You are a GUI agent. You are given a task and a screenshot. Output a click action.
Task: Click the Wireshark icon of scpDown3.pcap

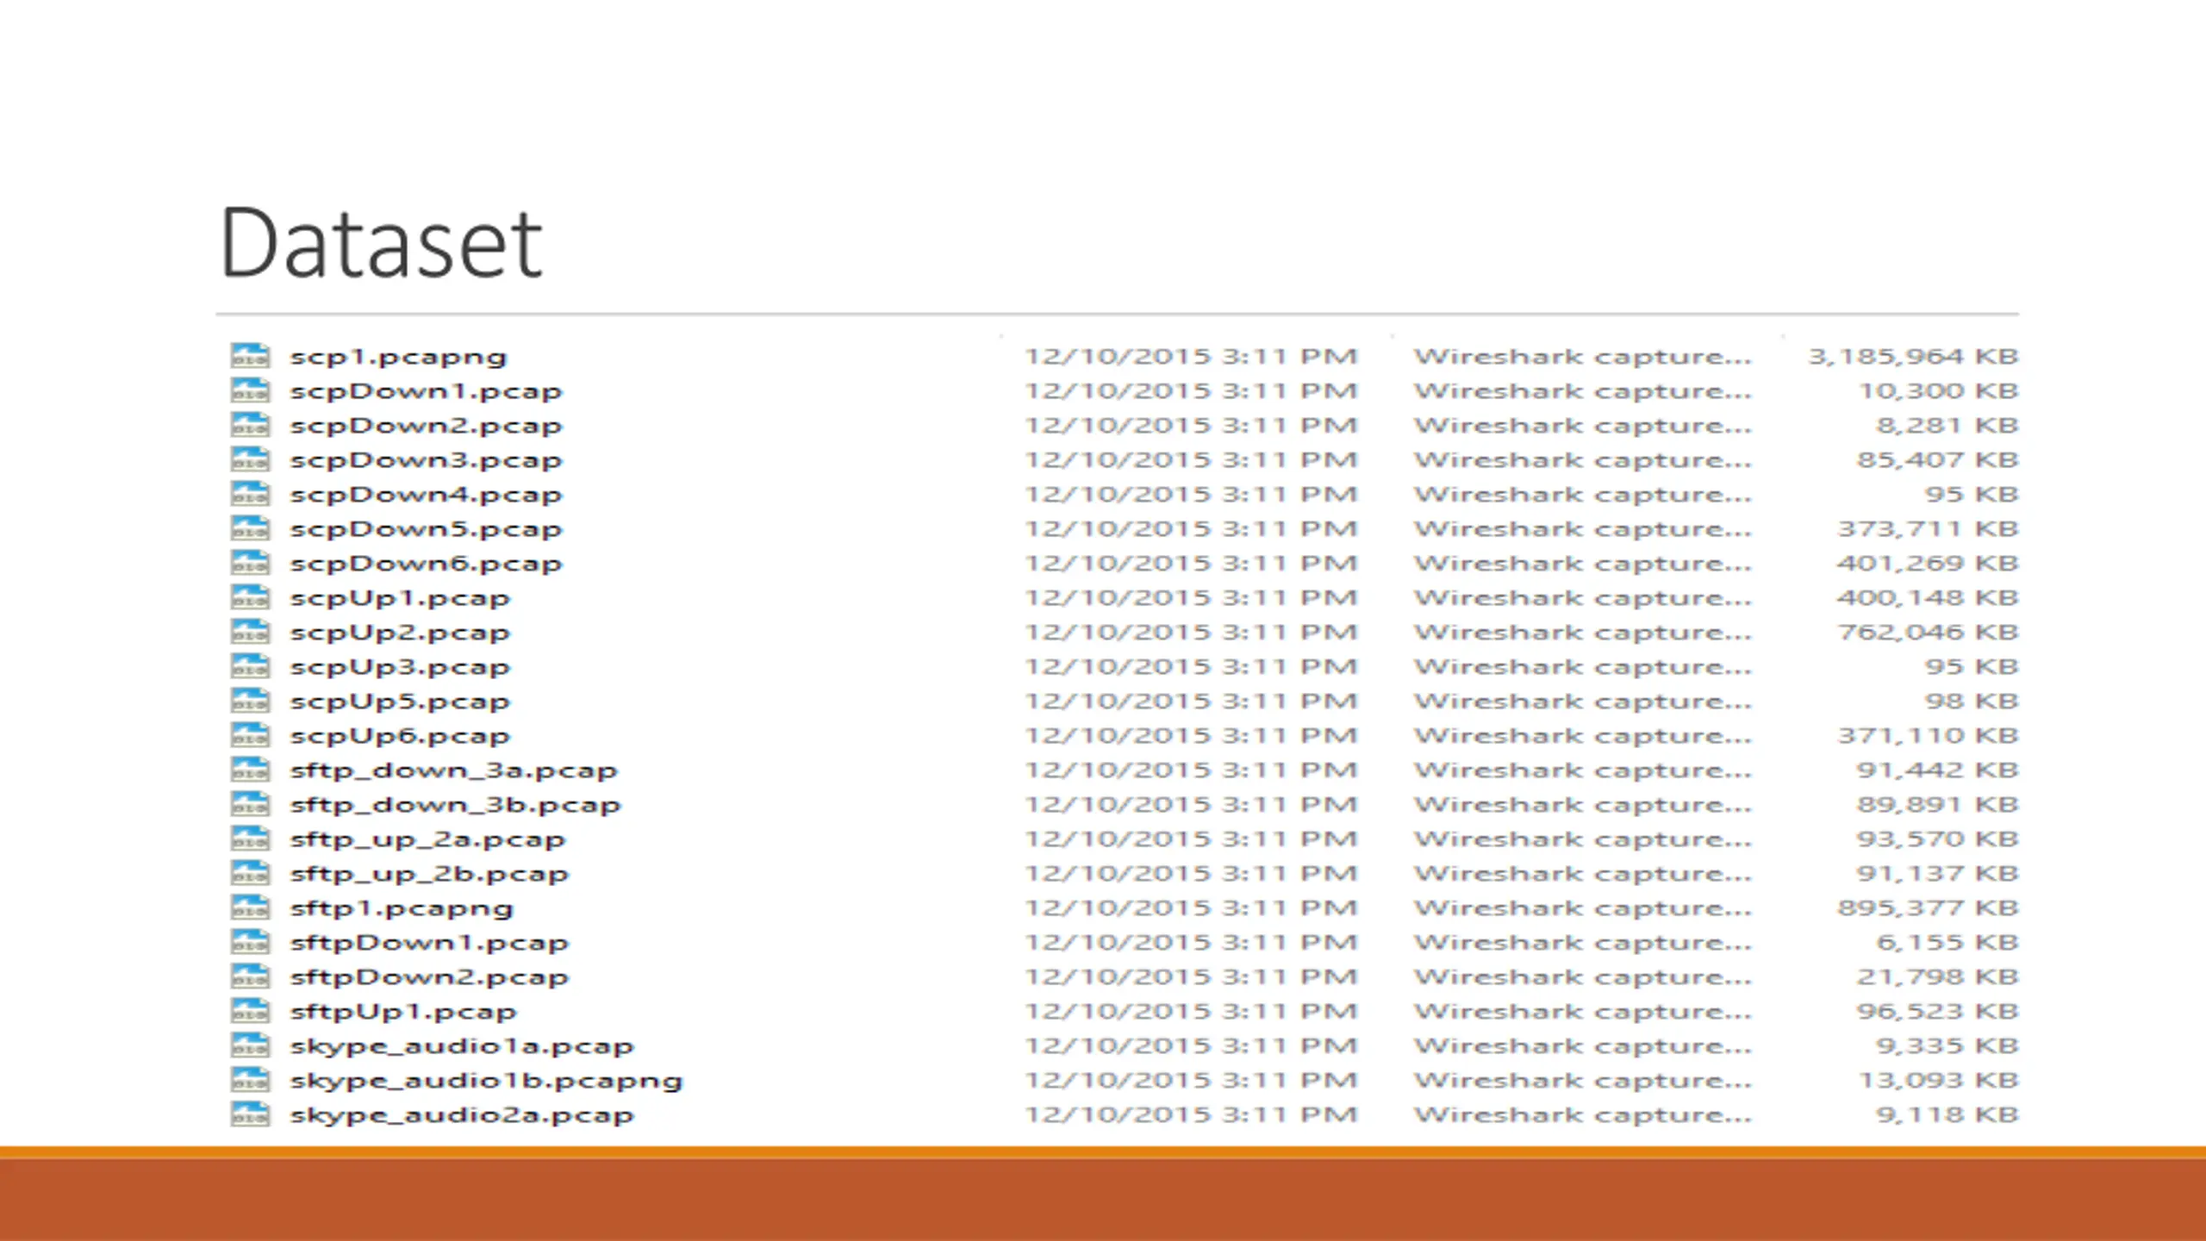click(250, 459)
